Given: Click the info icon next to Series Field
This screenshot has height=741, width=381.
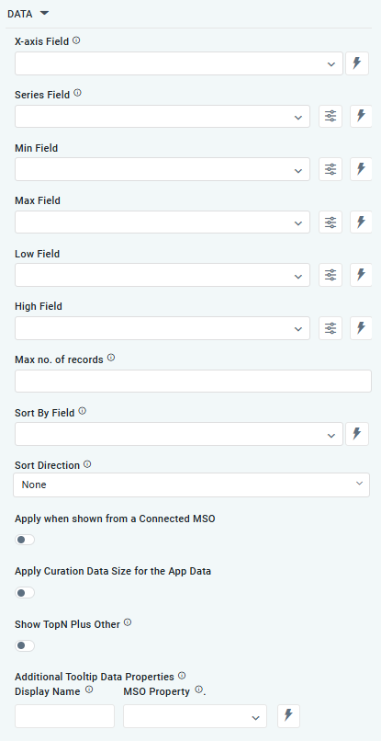Looking at the screenshot, I should coord(78,94).
